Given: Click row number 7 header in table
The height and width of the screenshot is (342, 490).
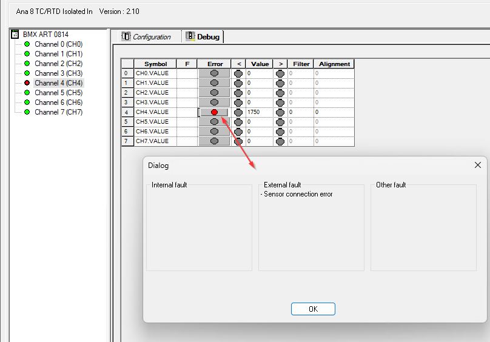Looking at the screenshot, I should [x=127, y=141].
